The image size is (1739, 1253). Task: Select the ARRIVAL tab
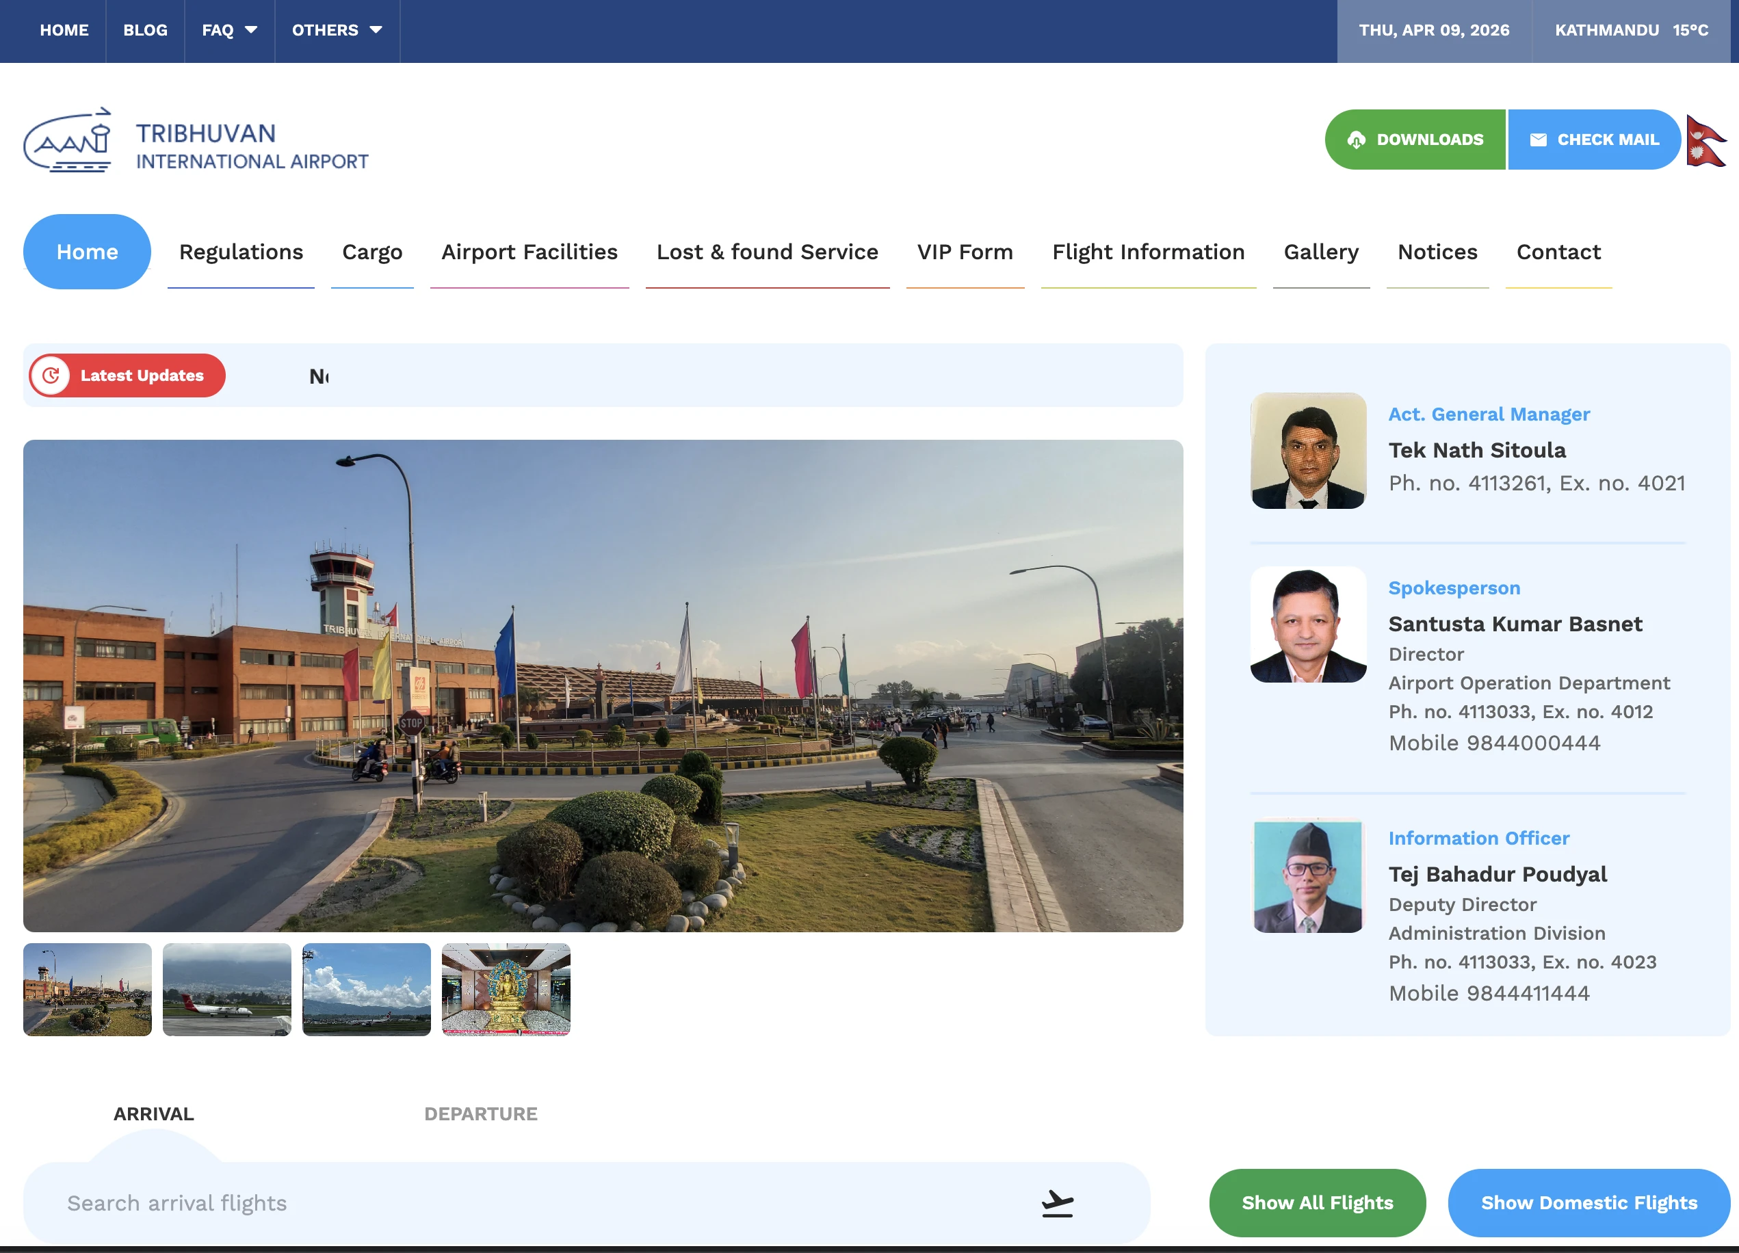coord(153,1113)
